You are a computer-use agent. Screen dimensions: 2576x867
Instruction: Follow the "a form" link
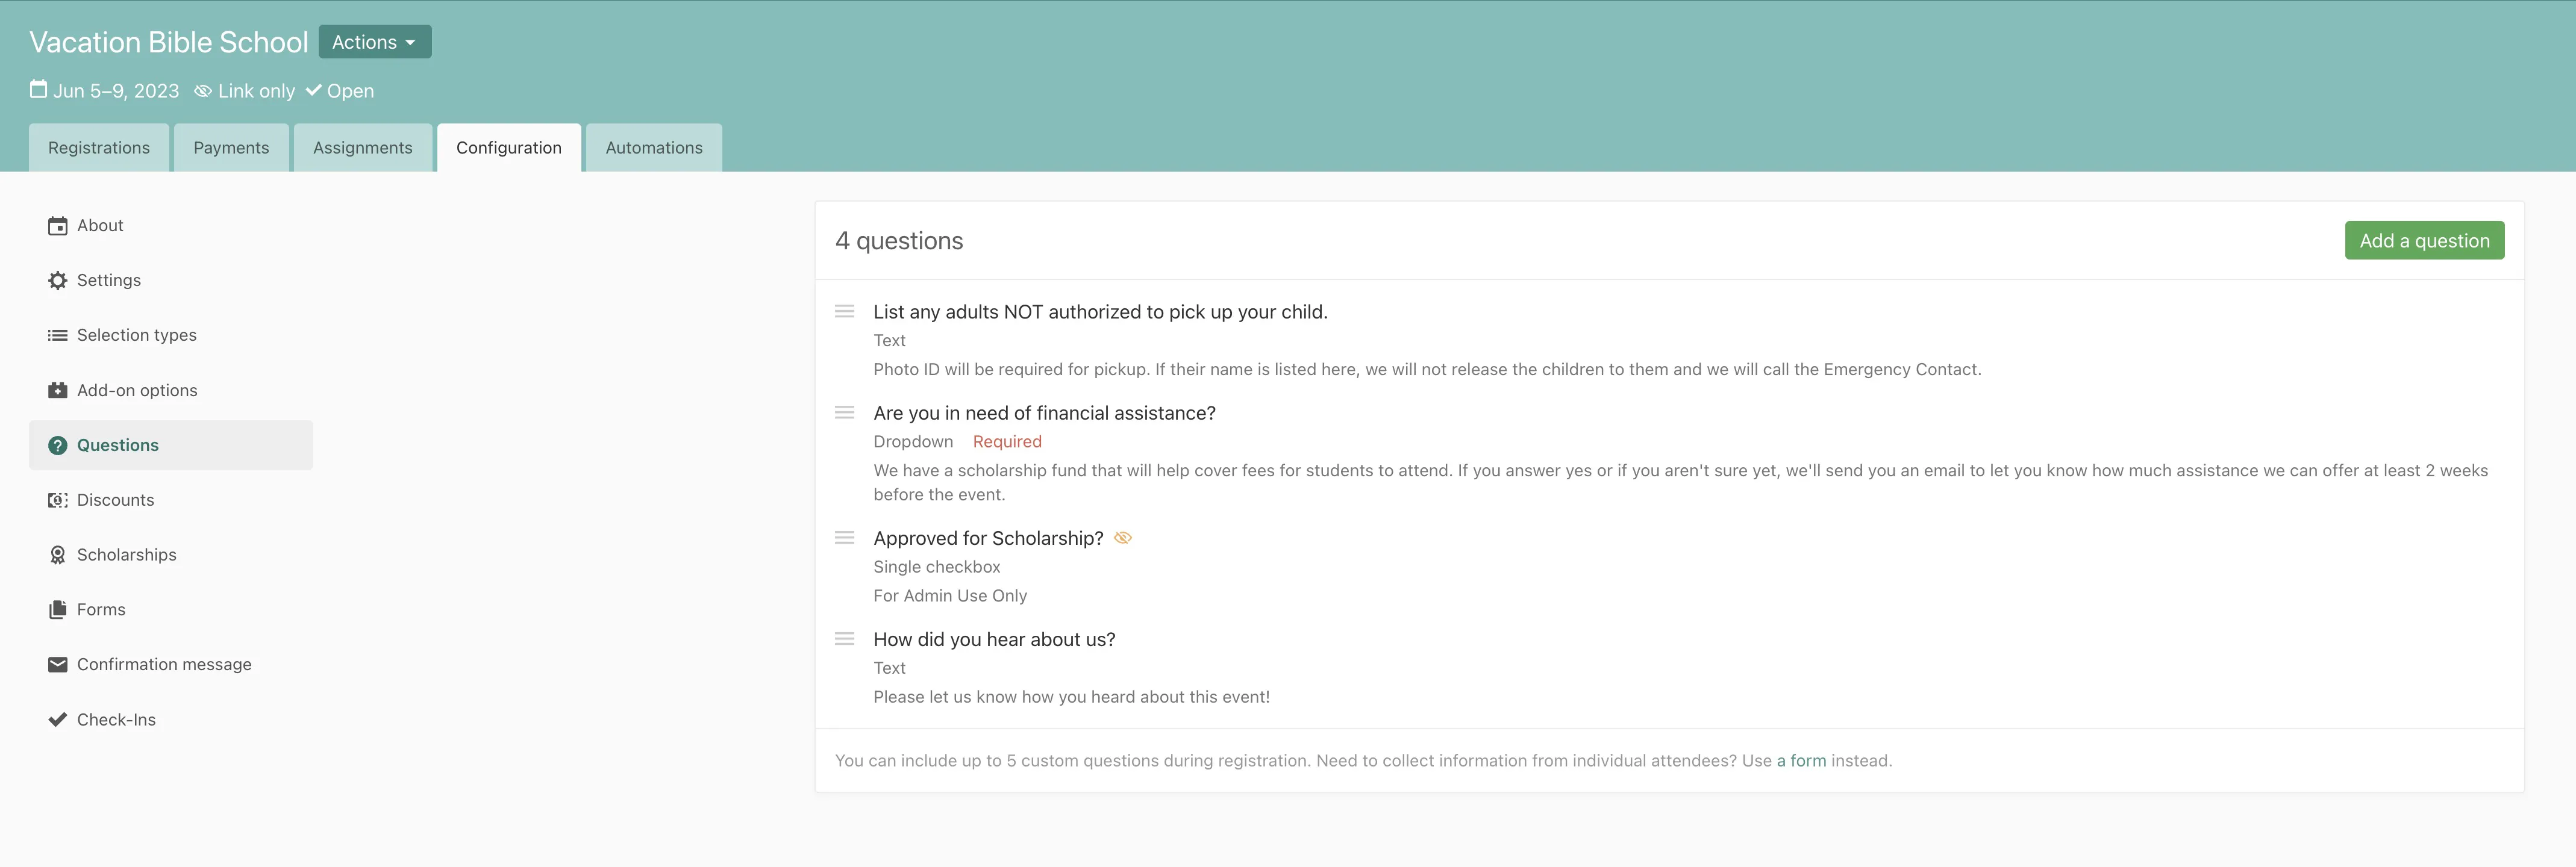tap(1801, 761)
